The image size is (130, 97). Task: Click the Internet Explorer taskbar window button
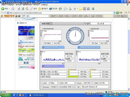pyautogui.click(x=38, y=95)
